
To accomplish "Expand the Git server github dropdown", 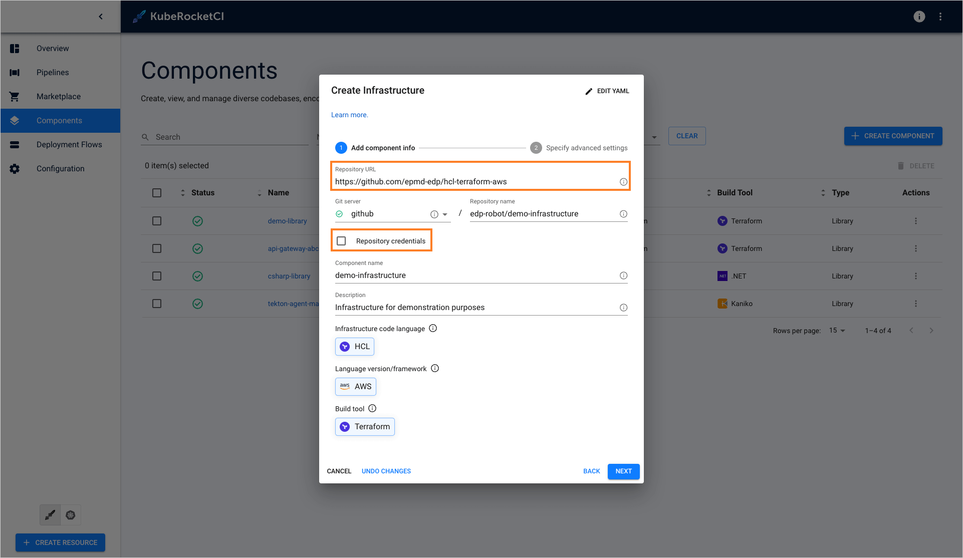I will pyautogui.click(x=445, y=214).
